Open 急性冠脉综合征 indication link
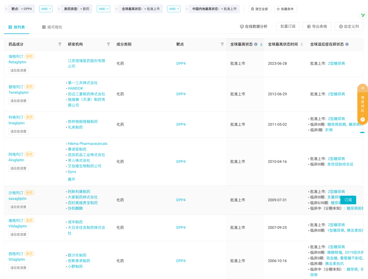Screen dimensions: 368x279 (x=340, y=164)
